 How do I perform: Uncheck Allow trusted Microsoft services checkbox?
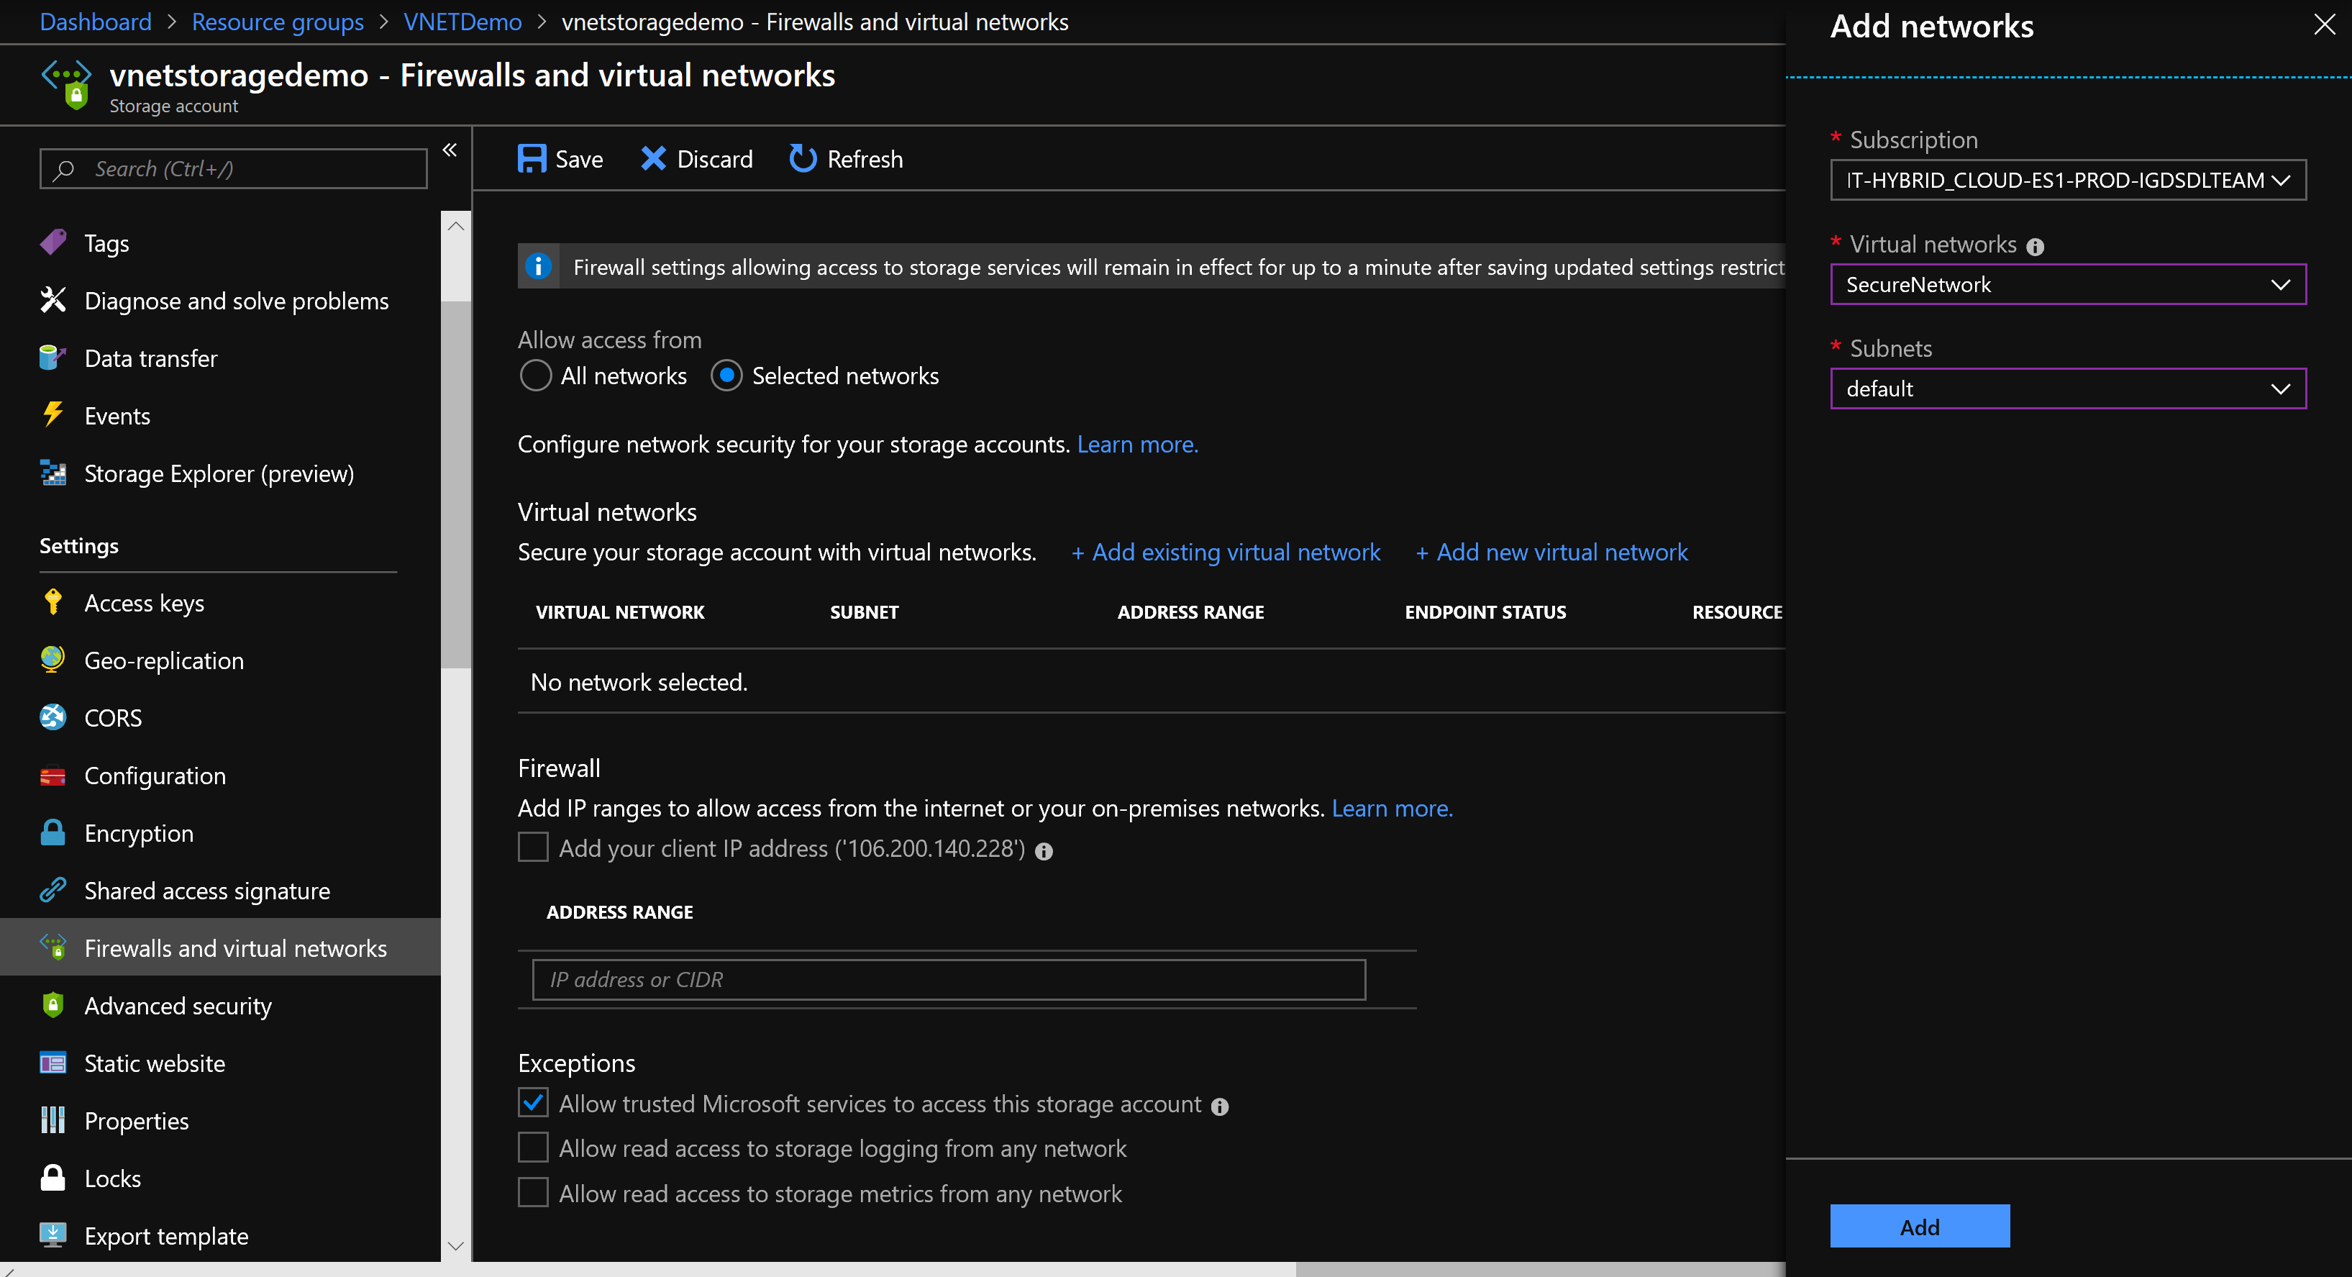pyautogui.click(x=533, y=1102)
